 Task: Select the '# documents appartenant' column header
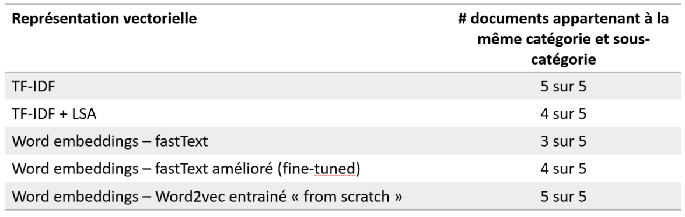coord(564,39)
